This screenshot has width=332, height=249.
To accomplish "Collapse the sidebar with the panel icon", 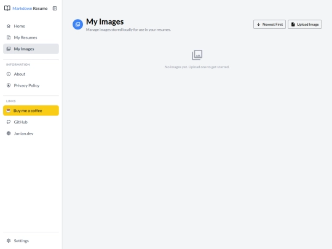I will 55,8.
